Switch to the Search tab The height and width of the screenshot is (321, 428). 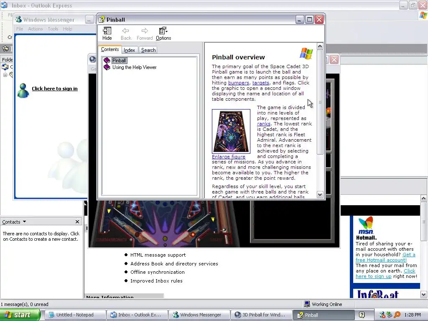(148, 50)
